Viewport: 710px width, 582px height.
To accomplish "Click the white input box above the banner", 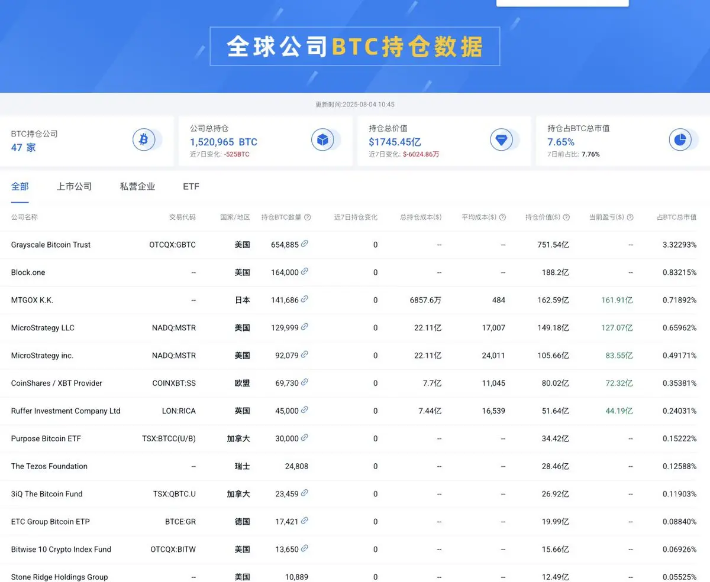I will [563, 3].
